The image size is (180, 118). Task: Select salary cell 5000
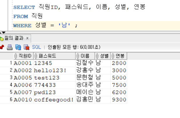(x=119, y=78)
